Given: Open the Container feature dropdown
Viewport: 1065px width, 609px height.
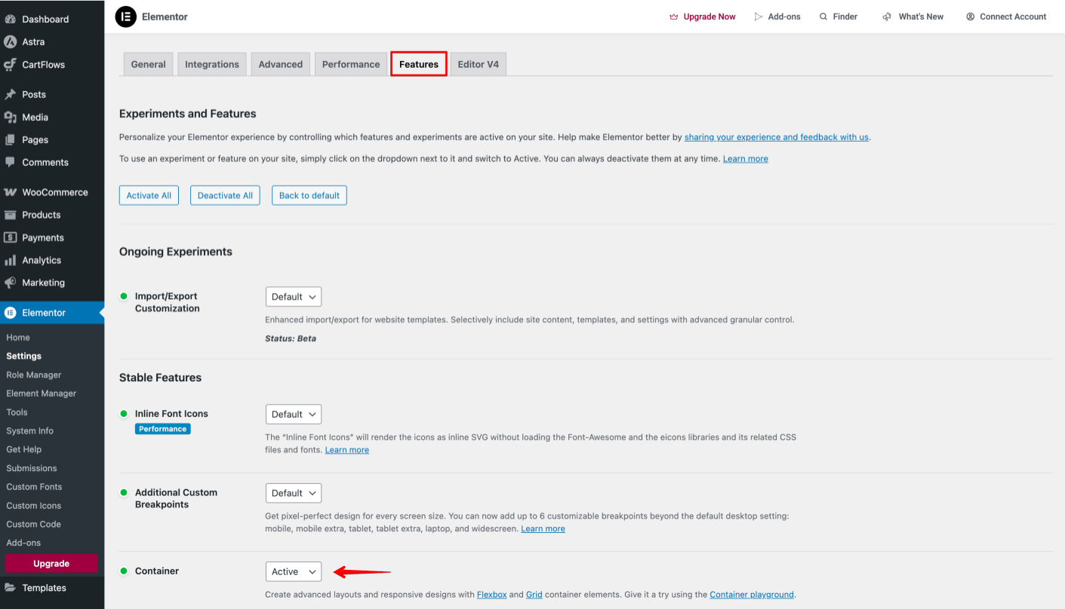Looking at the screenshot, I should coord(293,571).
